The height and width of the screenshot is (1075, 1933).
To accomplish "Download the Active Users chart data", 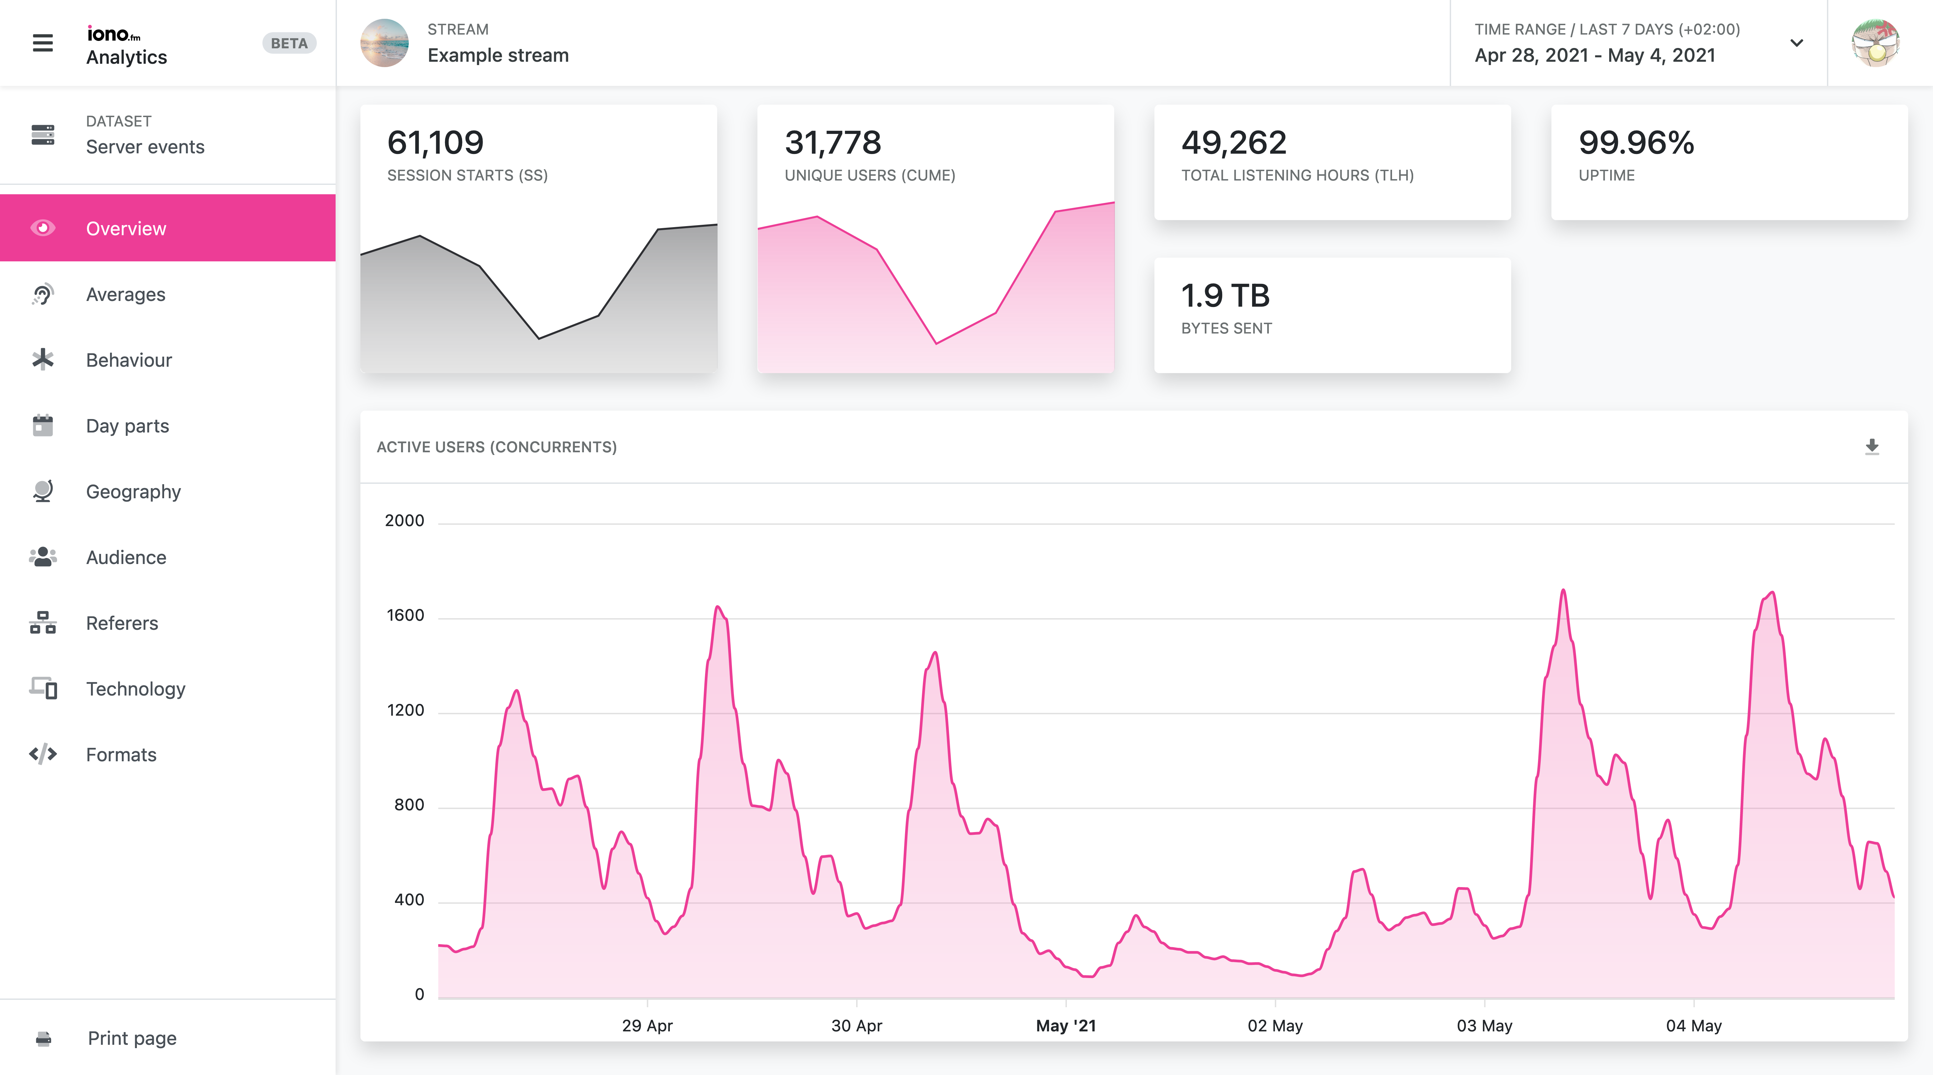I will 1872,447.
